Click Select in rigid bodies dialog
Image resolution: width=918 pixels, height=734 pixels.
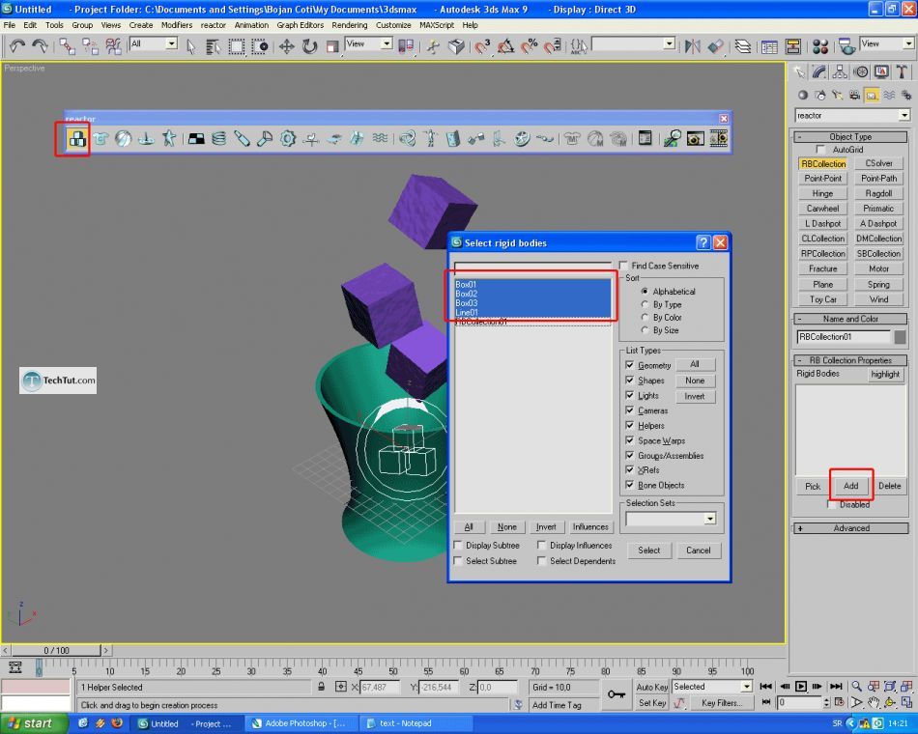(648, 550)
